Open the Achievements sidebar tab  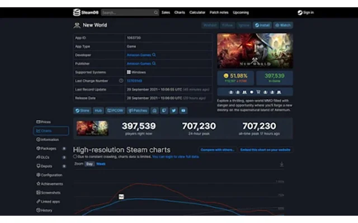click(50, 184)
